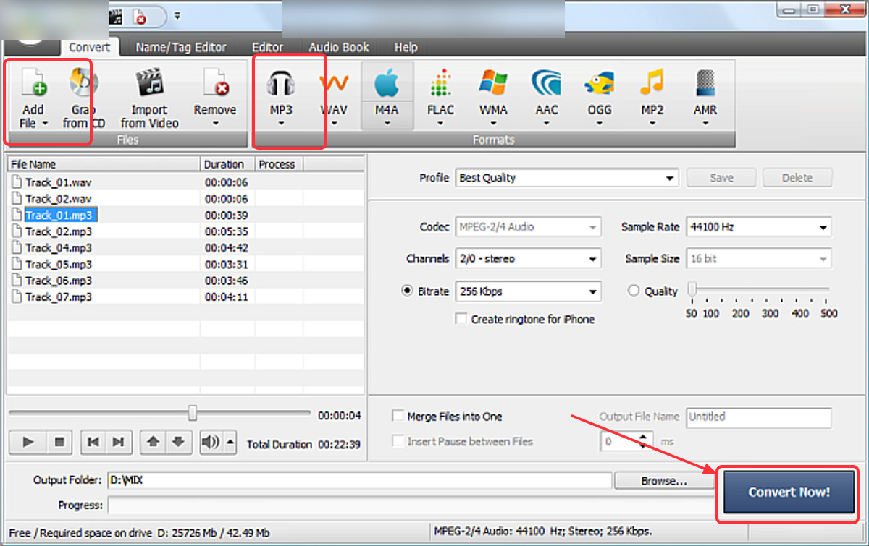Viewport: 869px width, 546px height.
Task: Enable Merge Files into One
Action: (x=398, y=417)
